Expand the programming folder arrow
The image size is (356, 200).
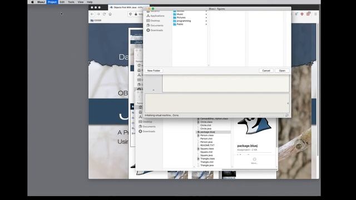point(206,21)
